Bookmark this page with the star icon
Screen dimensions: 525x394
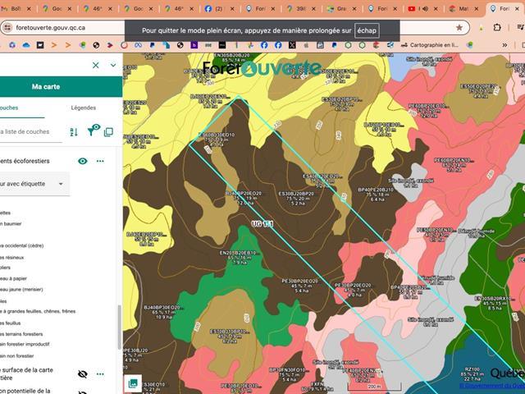459,28
